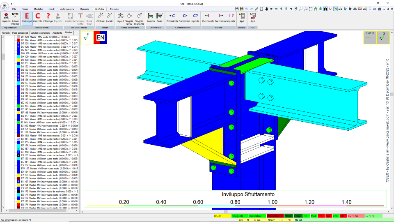Screen dimensions: 394x222
Task: Switch to Renodo panel tab
Action: (x=6, y=33)
